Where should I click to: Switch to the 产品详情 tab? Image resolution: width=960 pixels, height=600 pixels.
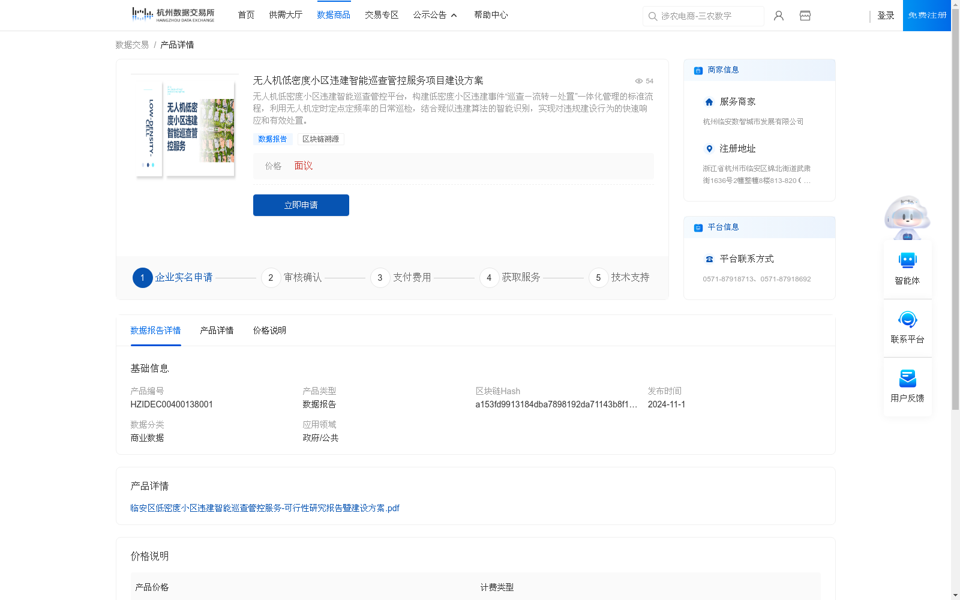tap(217, 331)
